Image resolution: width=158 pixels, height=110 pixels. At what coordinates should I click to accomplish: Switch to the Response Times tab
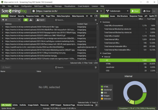point(136,16)
